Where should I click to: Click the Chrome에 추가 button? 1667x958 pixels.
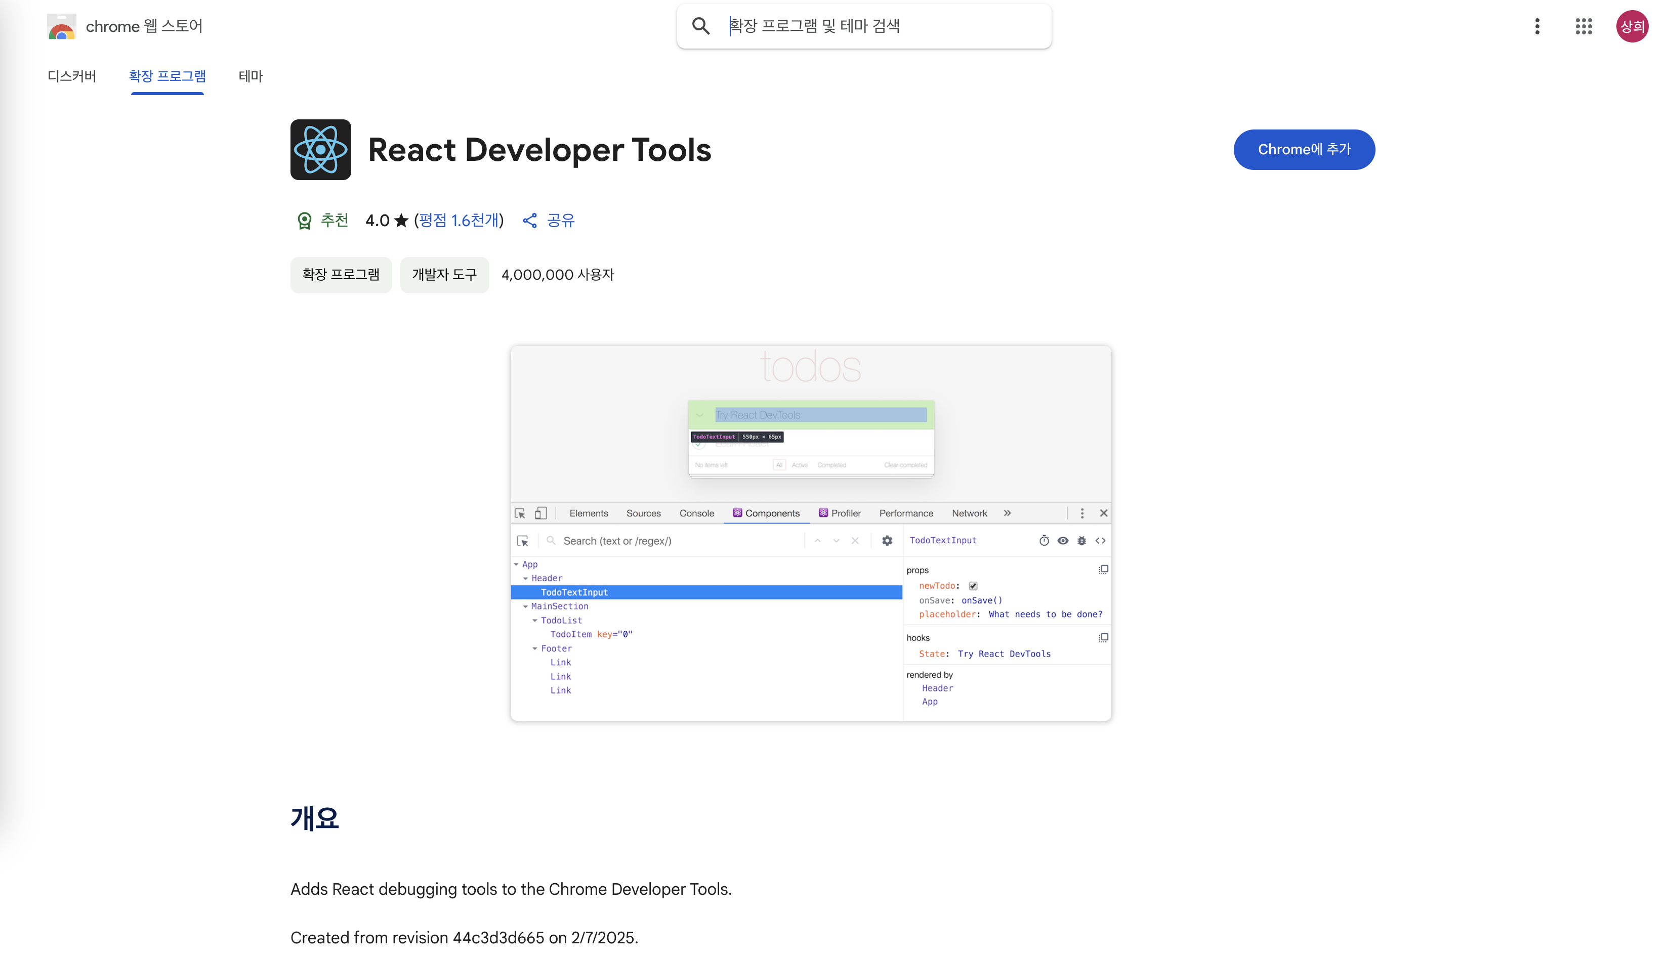pyautogui.click(x=1304, y=149)
